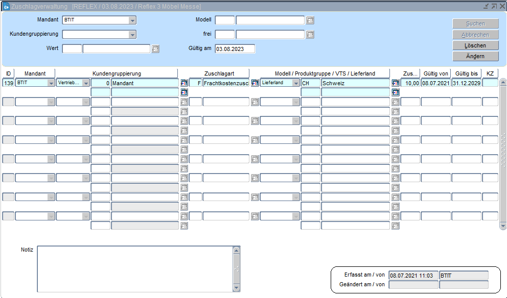Sort by Gültig von column header
Screen dimensions: 507x298
coord(435,73)
